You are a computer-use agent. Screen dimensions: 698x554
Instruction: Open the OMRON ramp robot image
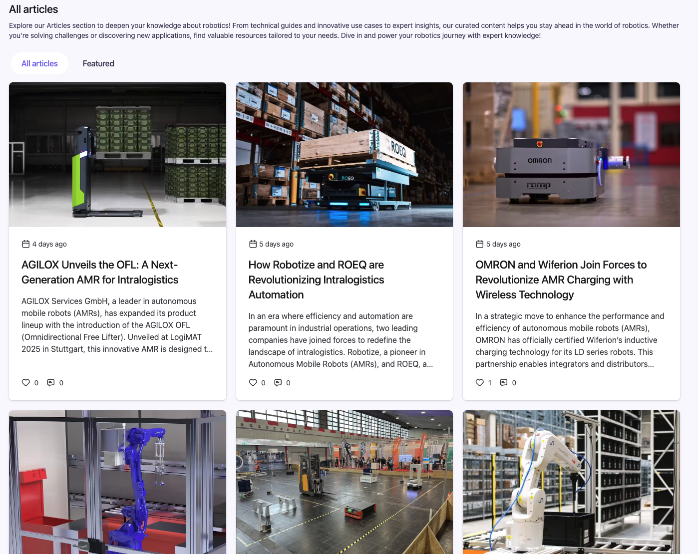[x=571, y=155]
